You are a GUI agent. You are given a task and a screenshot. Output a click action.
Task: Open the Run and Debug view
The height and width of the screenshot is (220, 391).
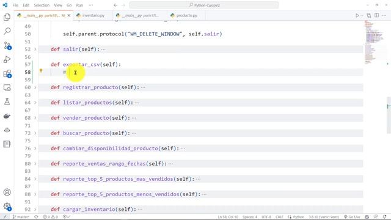pos(7,59)
